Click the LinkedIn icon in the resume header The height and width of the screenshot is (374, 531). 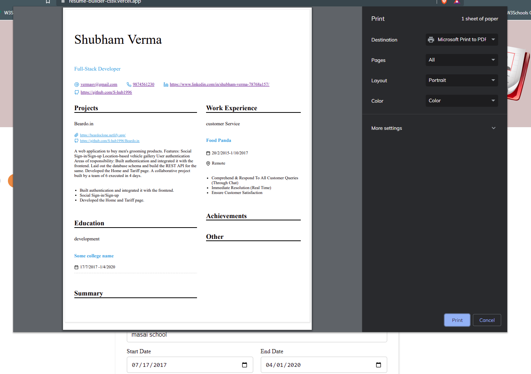(166, 84)
